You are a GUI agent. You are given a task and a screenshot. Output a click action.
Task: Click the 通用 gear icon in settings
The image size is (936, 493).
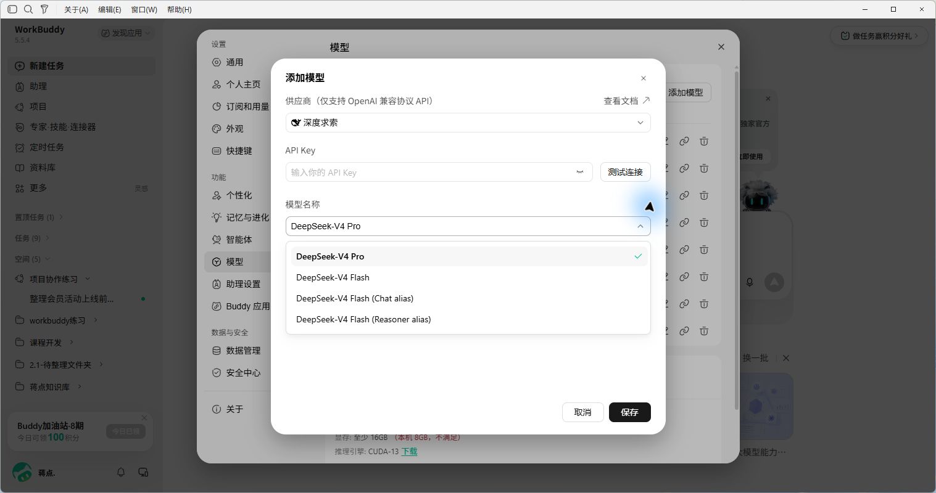(217, 62)
